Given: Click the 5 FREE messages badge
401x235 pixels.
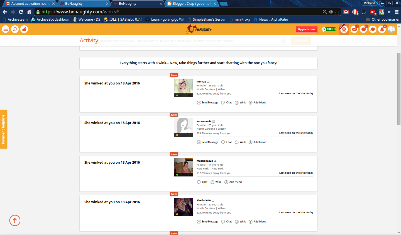Looking at the screenshot, I should point(329,29).
